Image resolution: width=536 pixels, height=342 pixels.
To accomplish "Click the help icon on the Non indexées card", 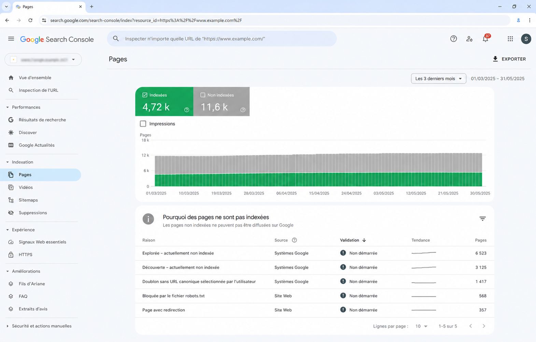I will click(243, 110).
